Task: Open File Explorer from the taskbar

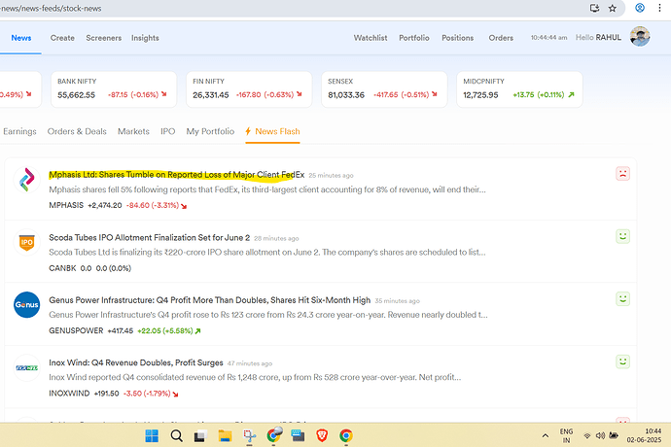Action: [225, 436]
